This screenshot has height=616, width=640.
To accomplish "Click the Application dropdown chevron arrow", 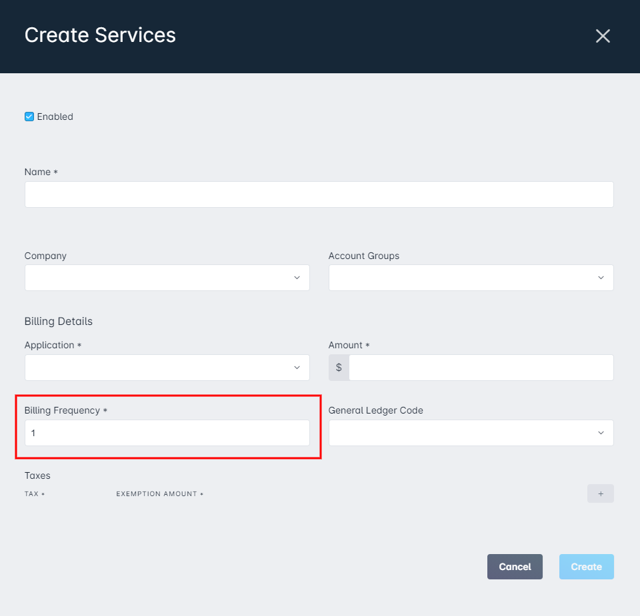I will coord(297,368).
